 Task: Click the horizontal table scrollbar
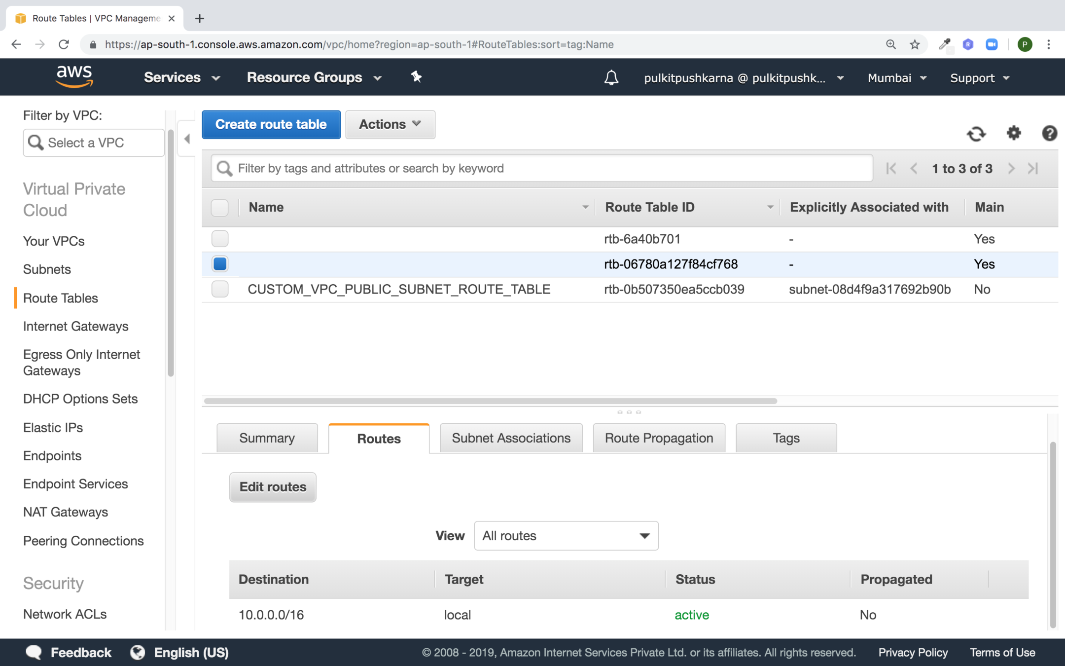[491, 401]
